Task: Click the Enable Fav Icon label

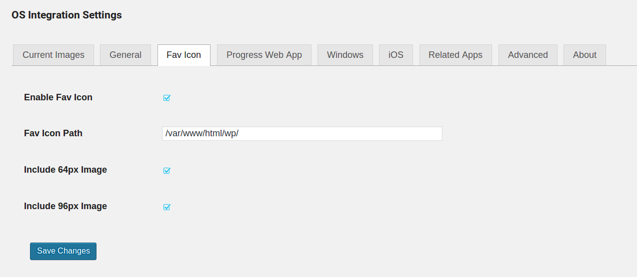Action: tap(58, 97)
